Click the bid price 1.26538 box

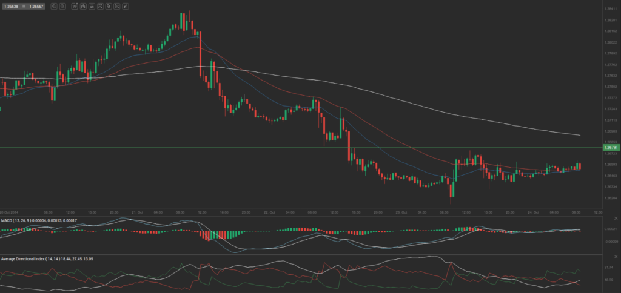(10, 6)
